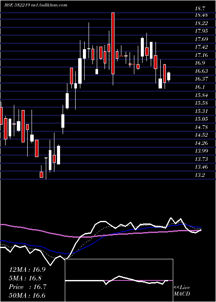Click the 13.73 price axis label

tap(201, 159)
